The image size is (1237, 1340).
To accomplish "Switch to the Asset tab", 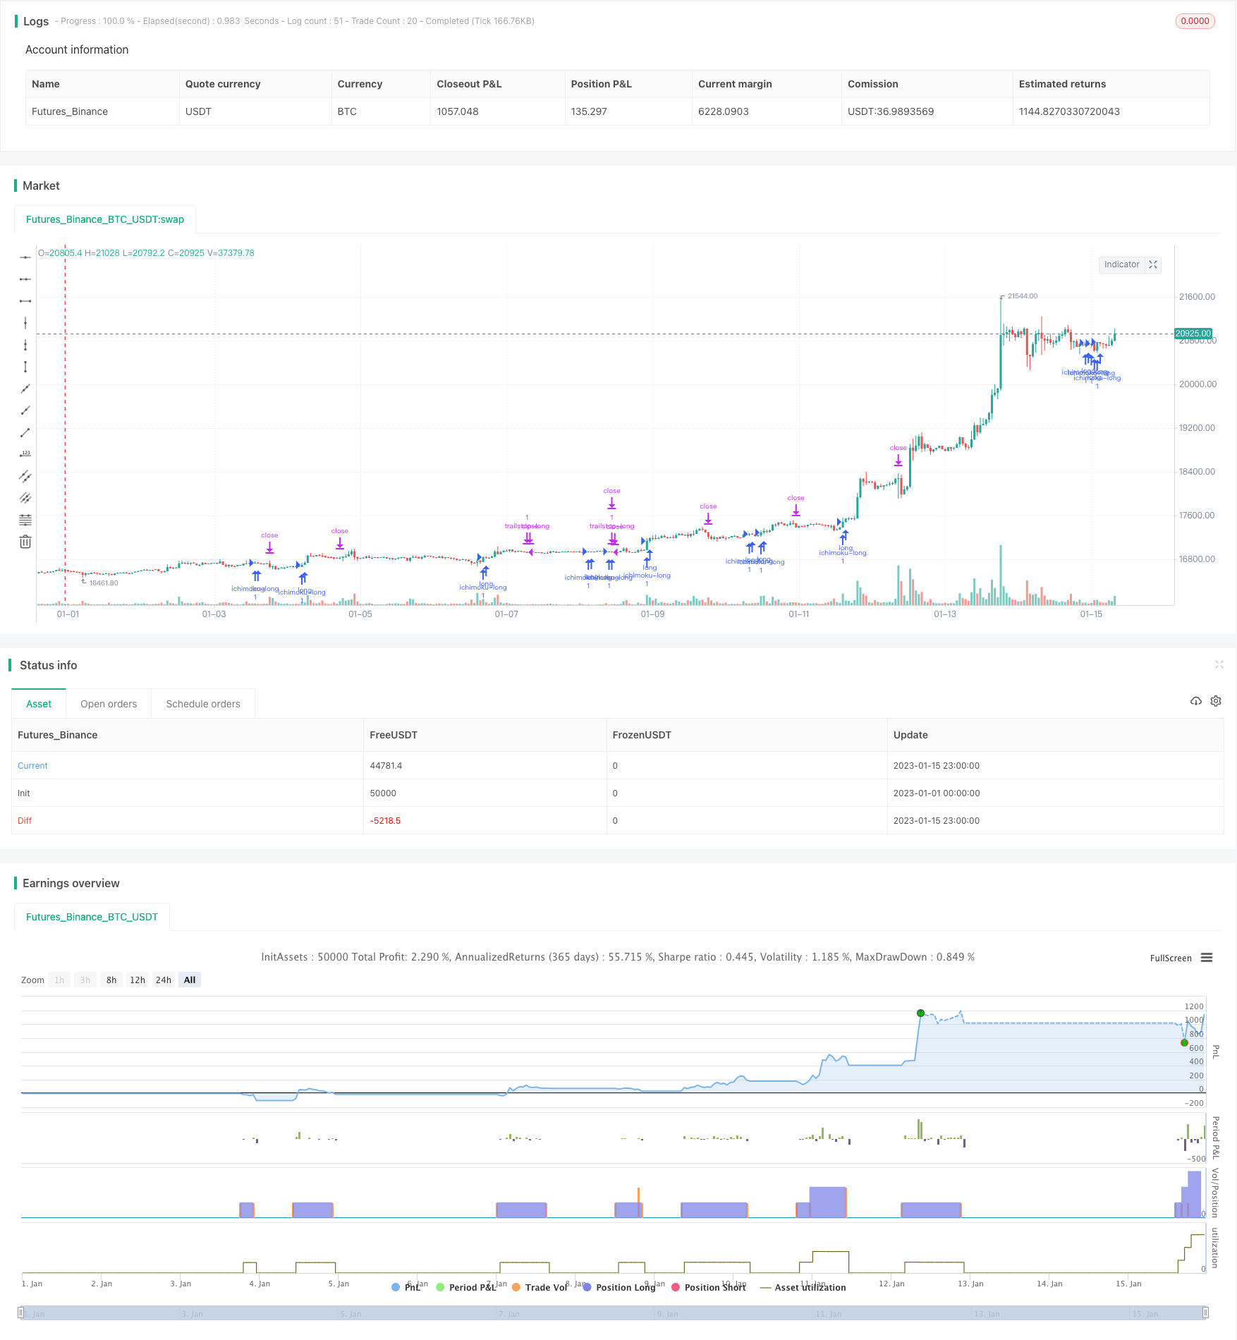I will [39, 704].
